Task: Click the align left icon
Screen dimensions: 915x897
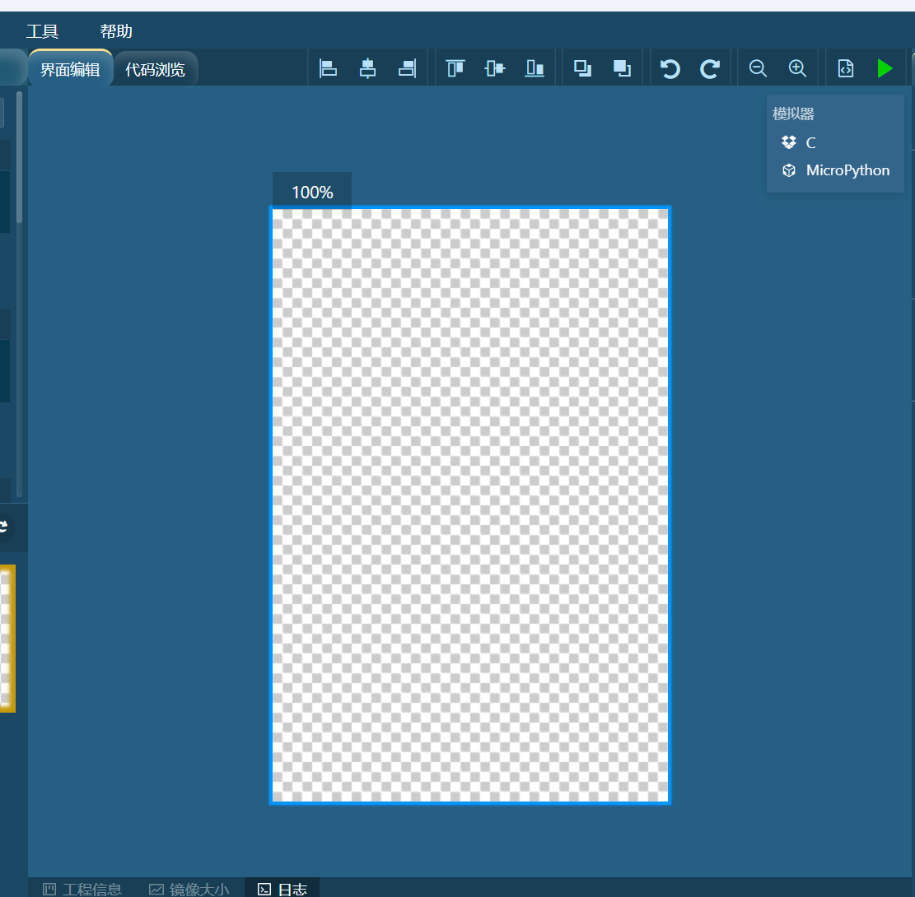Action: click(x=328, y=68)
